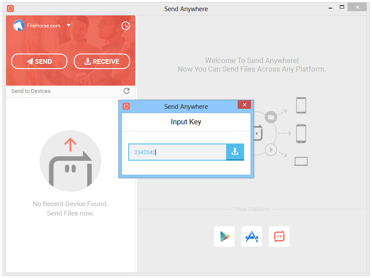
Task: Close the Input Key dialog
Action: 244,105
